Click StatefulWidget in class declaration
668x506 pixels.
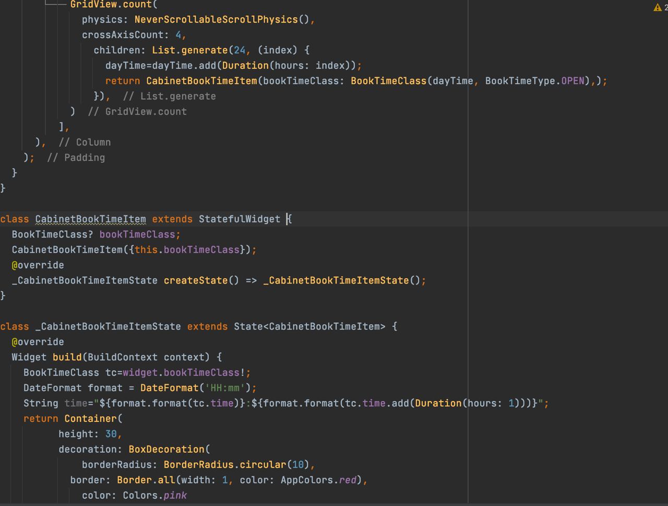pos(240,219)
